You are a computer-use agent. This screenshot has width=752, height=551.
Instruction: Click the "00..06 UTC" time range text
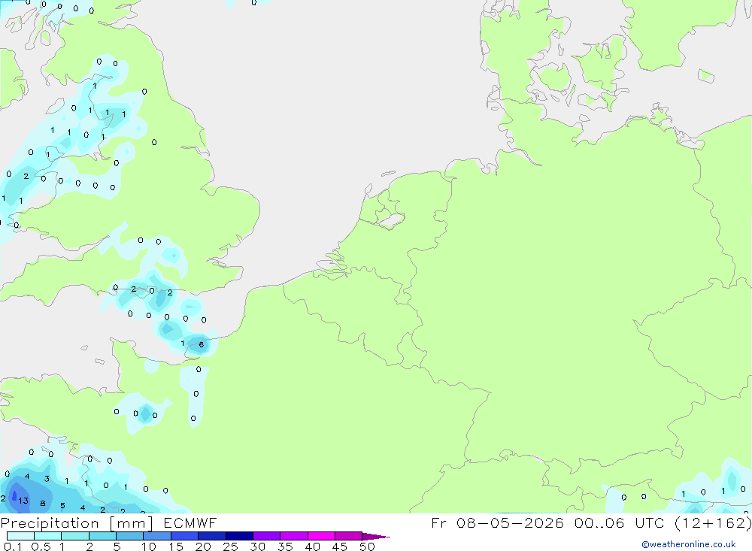point(620,523)
